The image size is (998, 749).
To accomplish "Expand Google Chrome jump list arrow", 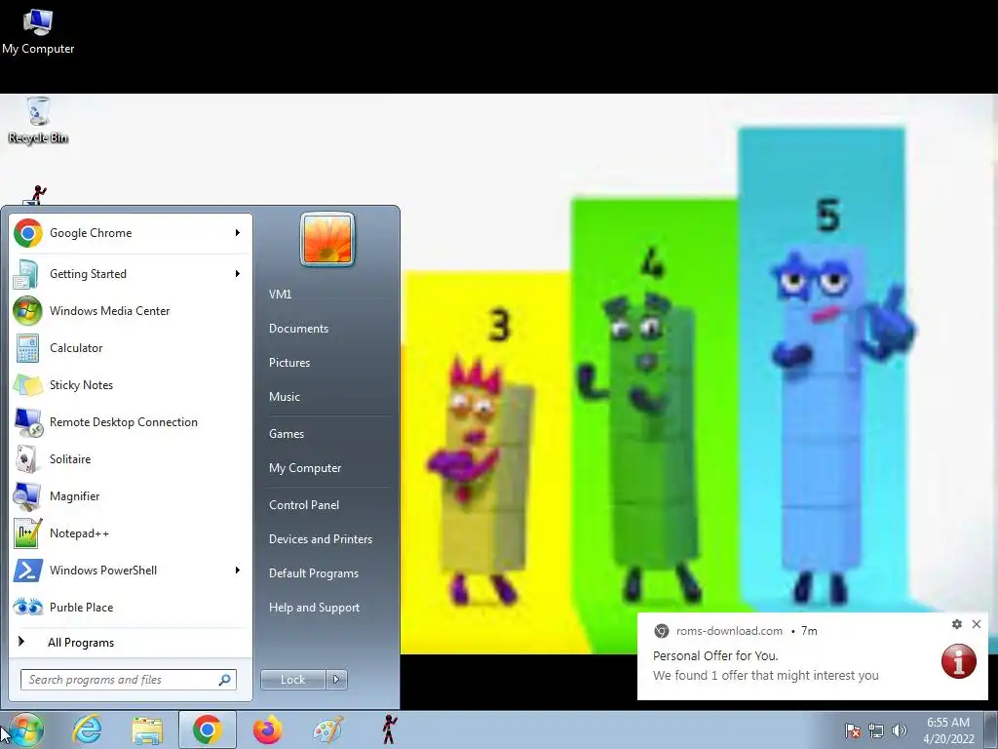I will coord(238,233).
